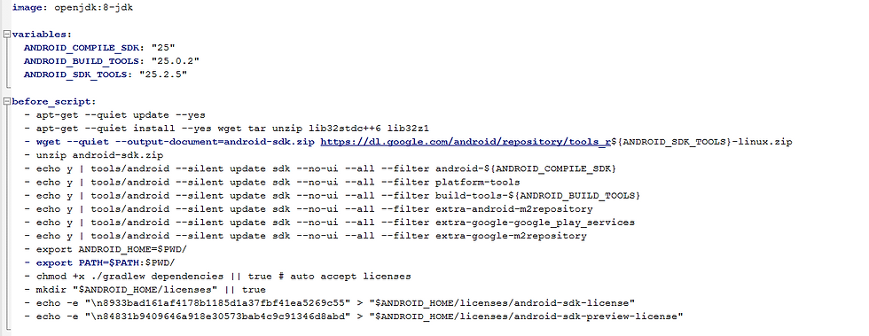Image resolution: width=869 pixels, height=336 pixels.
Task: Collapse the variables block fold marker
Action: tap(6, 35)
